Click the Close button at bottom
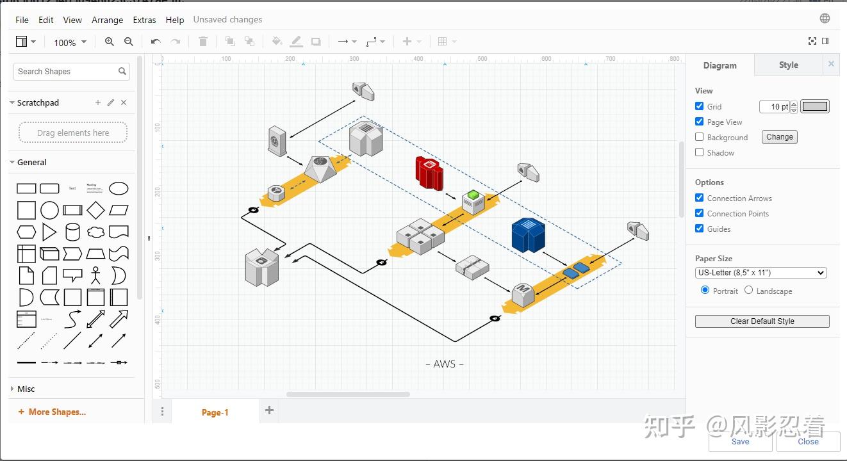 (809, 441)
